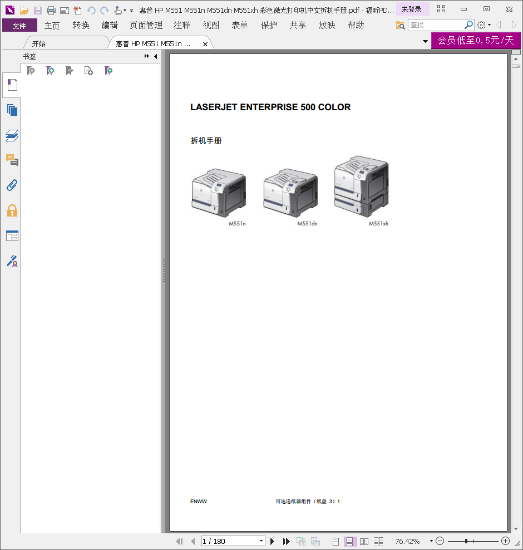Select continuous facing view mode
Image resolution: width=523 pixels, height=550 pixels.
tap(378, 542)
